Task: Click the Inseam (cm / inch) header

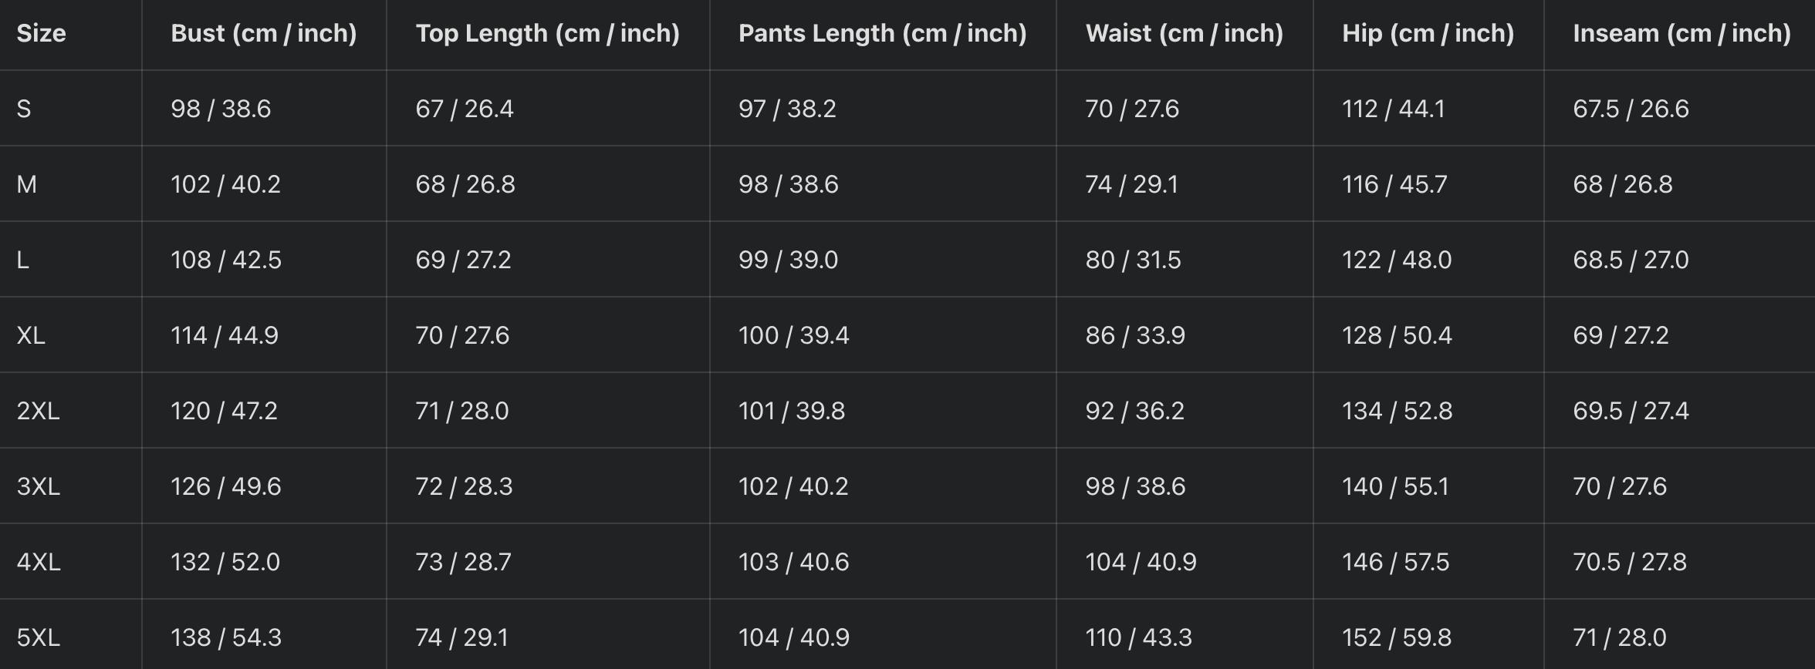Action: tap(1681, 34)
